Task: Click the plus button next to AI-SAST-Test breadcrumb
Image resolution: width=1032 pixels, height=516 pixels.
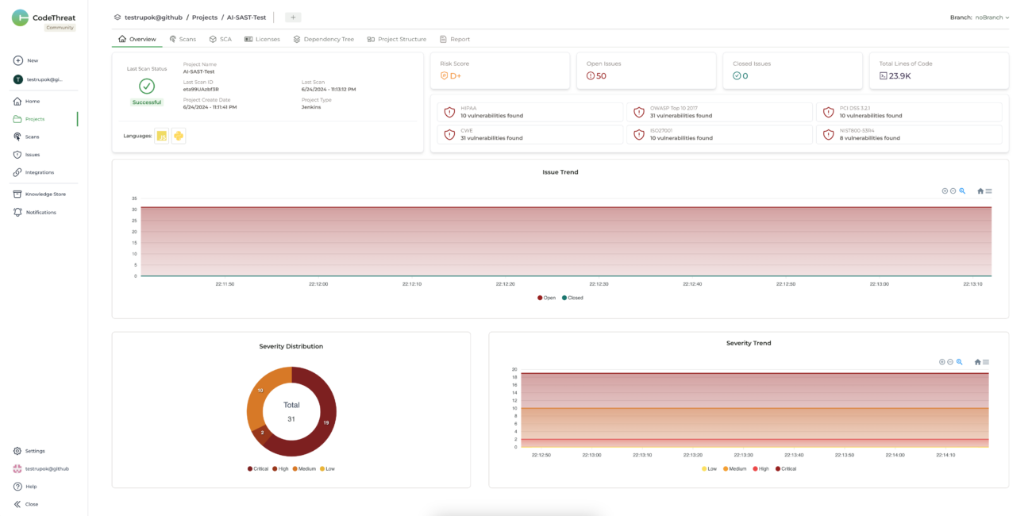Action: click(293, 16)
